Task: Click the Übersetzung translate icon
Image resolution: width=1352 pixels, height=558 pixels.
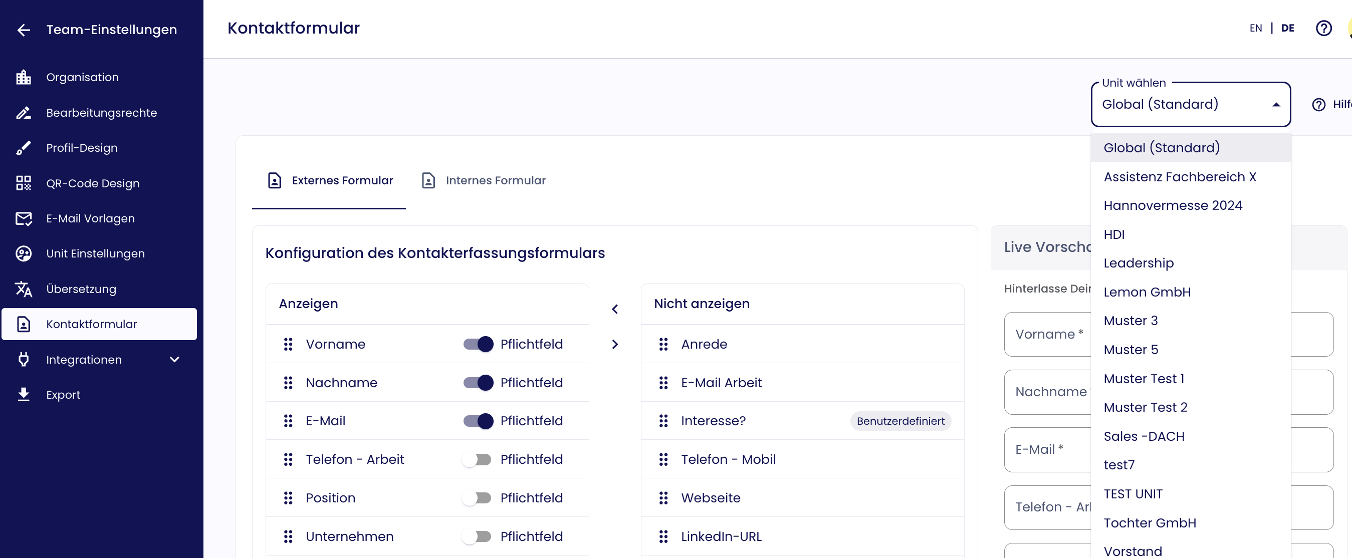Action: click(24, 289)
